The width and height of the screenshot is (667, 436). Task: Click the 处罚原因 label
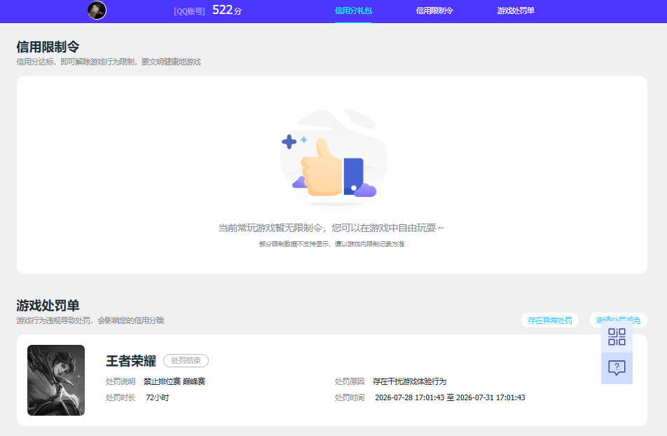click(x=350, y=381)
